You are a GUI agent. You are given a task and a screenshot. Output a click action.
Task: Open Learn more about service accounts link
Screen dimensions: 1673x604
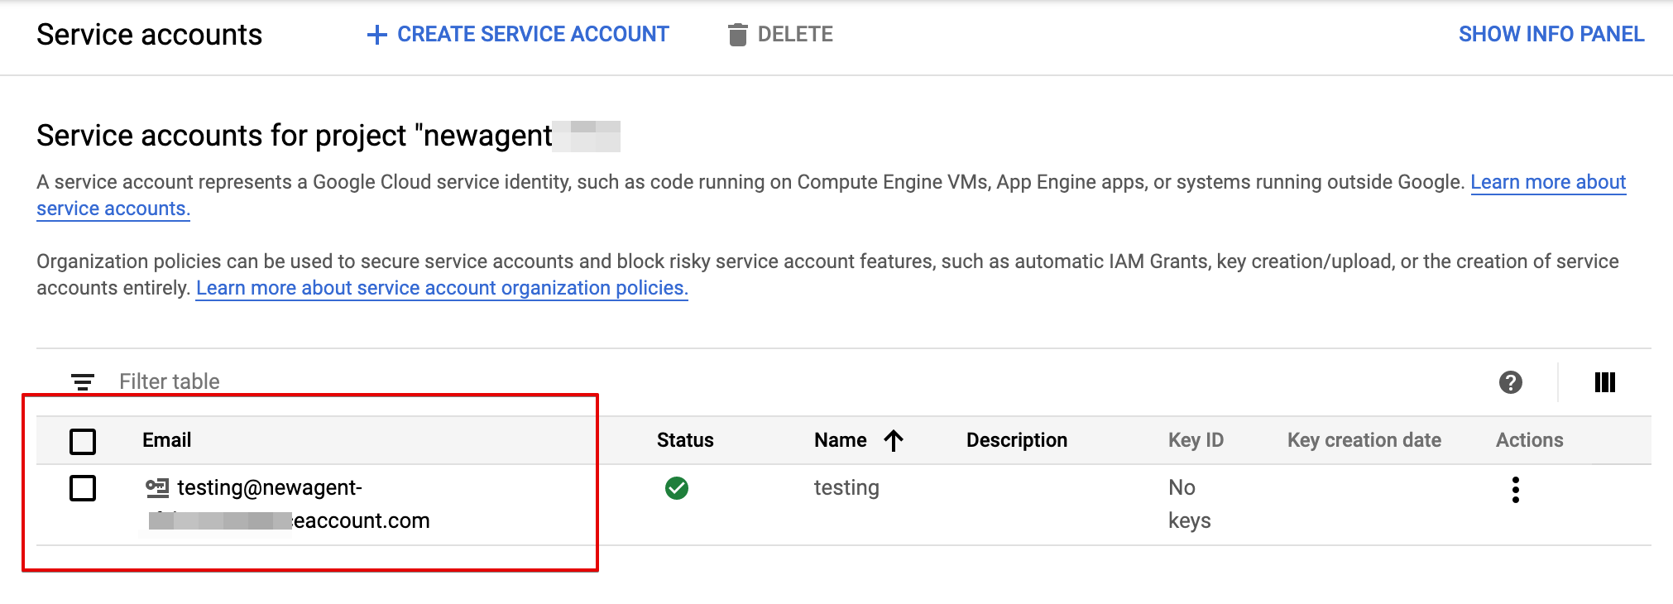coord(1547,182)
